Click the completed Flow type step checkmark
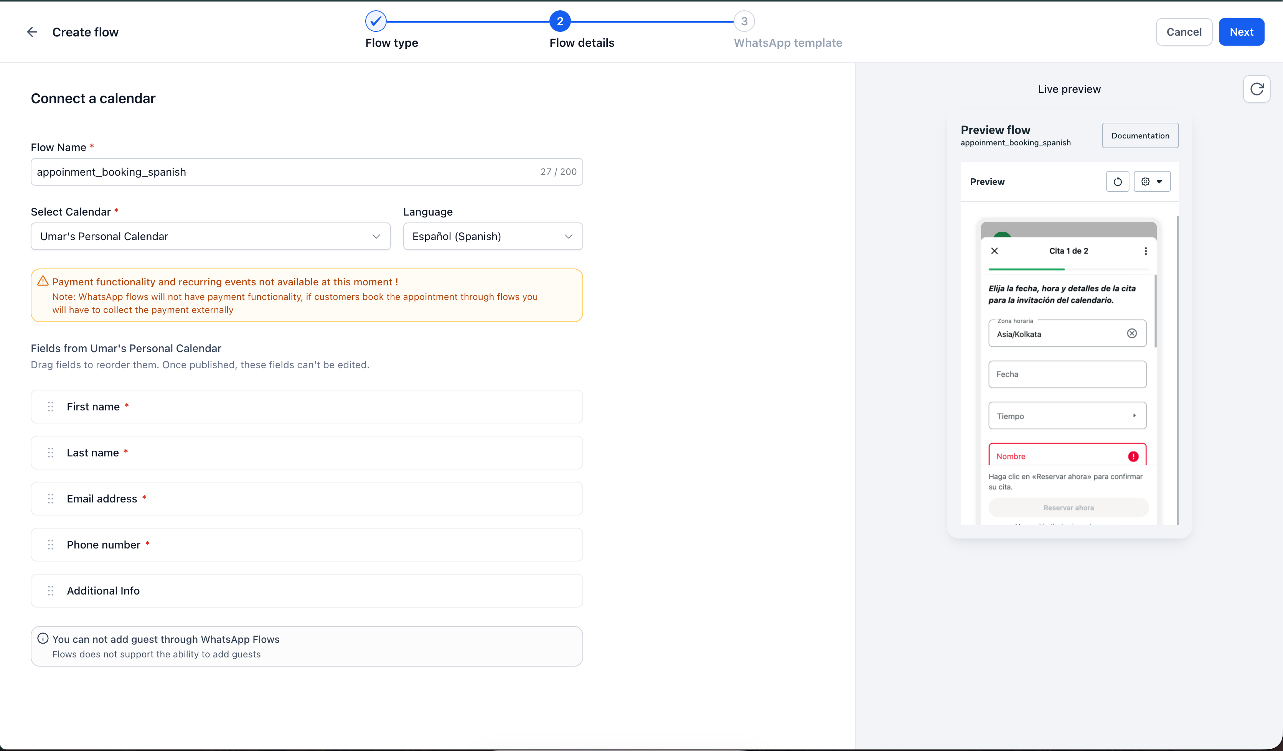 376,21
